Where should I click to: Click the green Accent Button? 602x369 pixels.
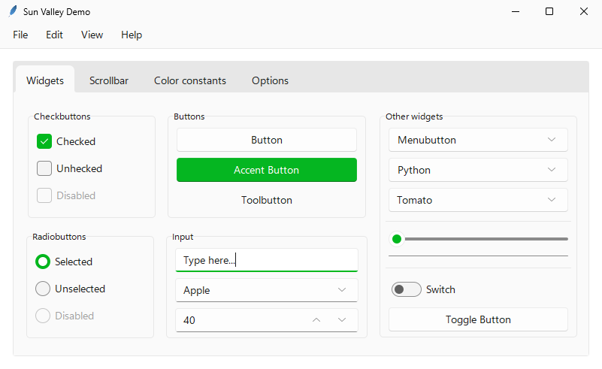267,170
